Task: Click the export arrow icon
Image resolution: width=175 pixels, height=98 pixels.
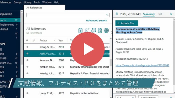Action: pyautogui.click(x=93, y=30)
